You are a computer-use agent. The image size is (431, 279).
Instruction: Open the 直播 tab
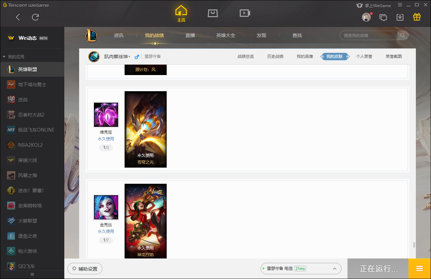click(x=190, y=35)
